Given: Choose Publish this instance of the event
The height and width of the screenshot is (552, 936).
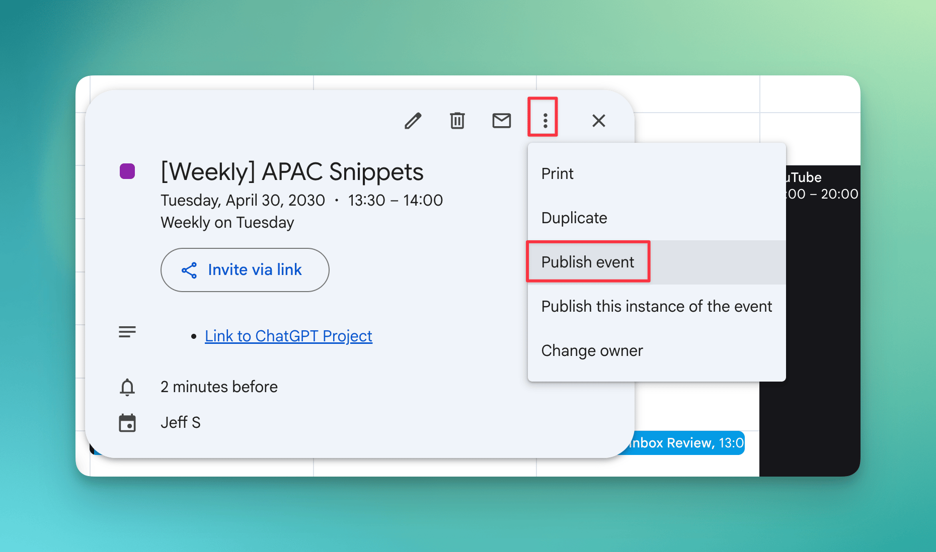Looking at the screenshot, I should tap(656, 306).
